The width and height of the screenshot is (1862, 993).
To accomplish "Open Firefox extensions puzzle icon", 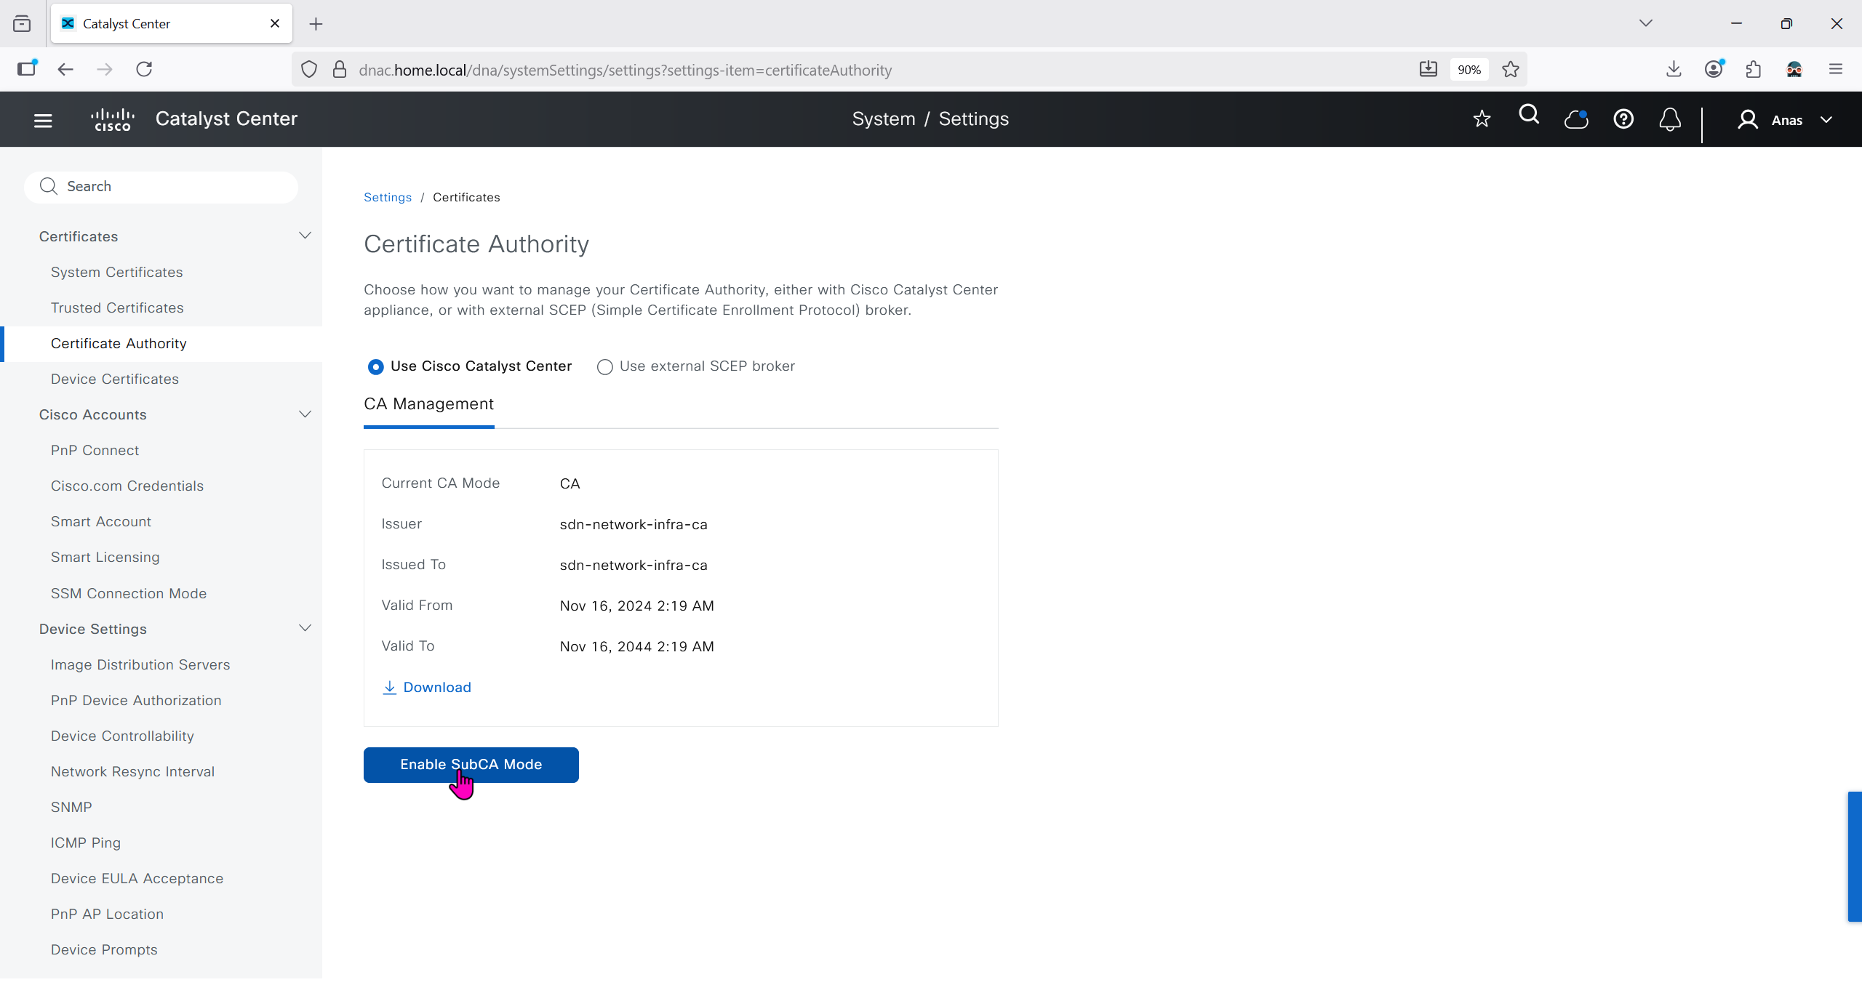I will pos(1754,69).
